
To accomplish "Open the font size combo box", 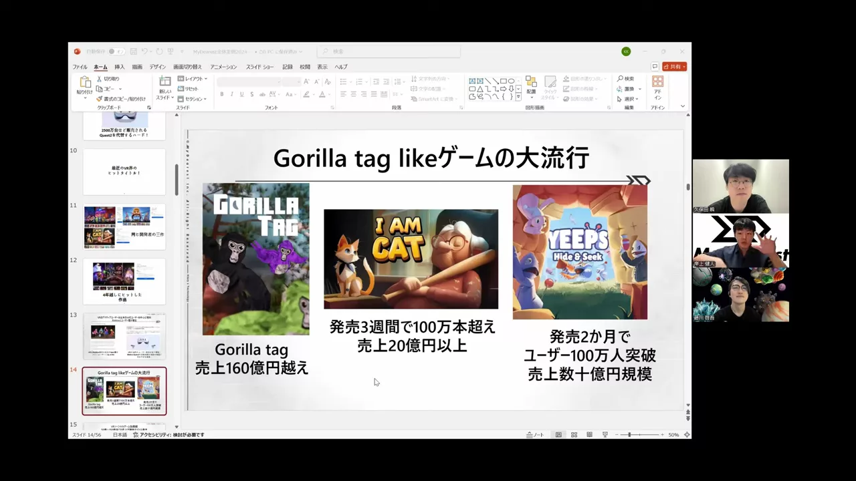I will (290, 82).
